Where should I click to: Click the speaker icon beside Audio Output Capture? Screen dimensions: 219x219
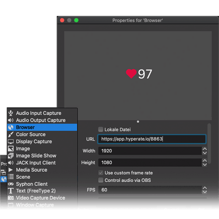(11, 120)
